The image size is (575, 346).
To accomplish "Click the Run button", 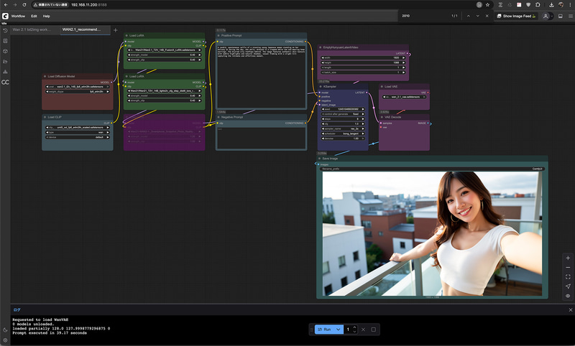I will click(x=325, y=329).
